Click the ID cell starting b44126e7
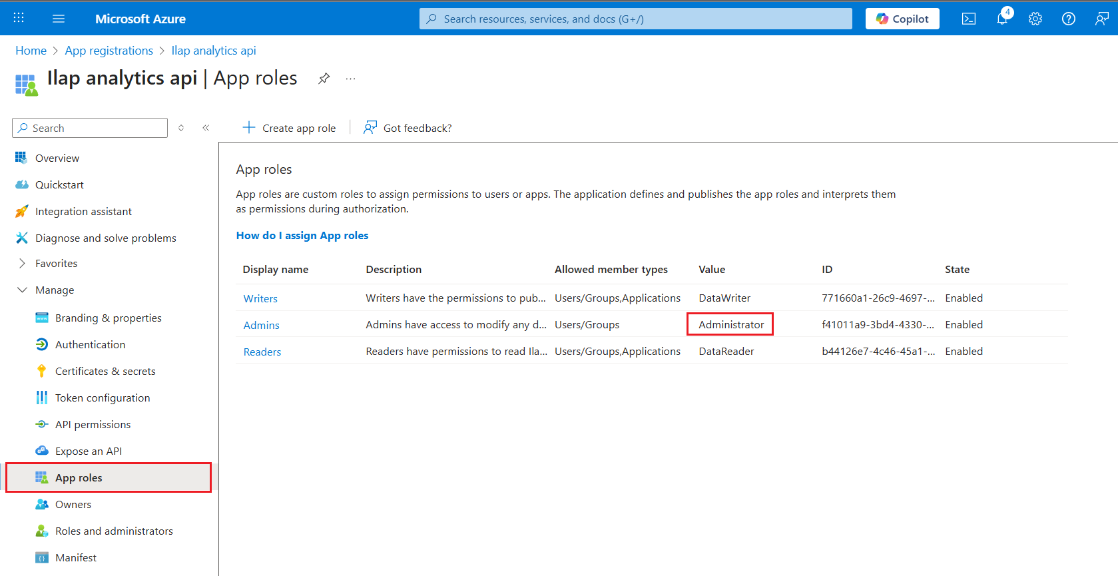The height and width of the screenshot is (576, 1118). point(878,351)
